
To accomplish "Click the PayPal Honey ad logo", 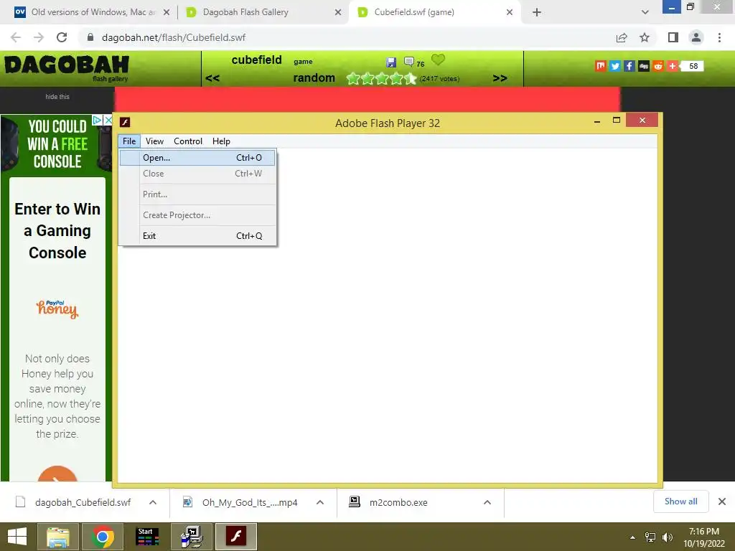I will pyautogui.click(x=57, y=309).
